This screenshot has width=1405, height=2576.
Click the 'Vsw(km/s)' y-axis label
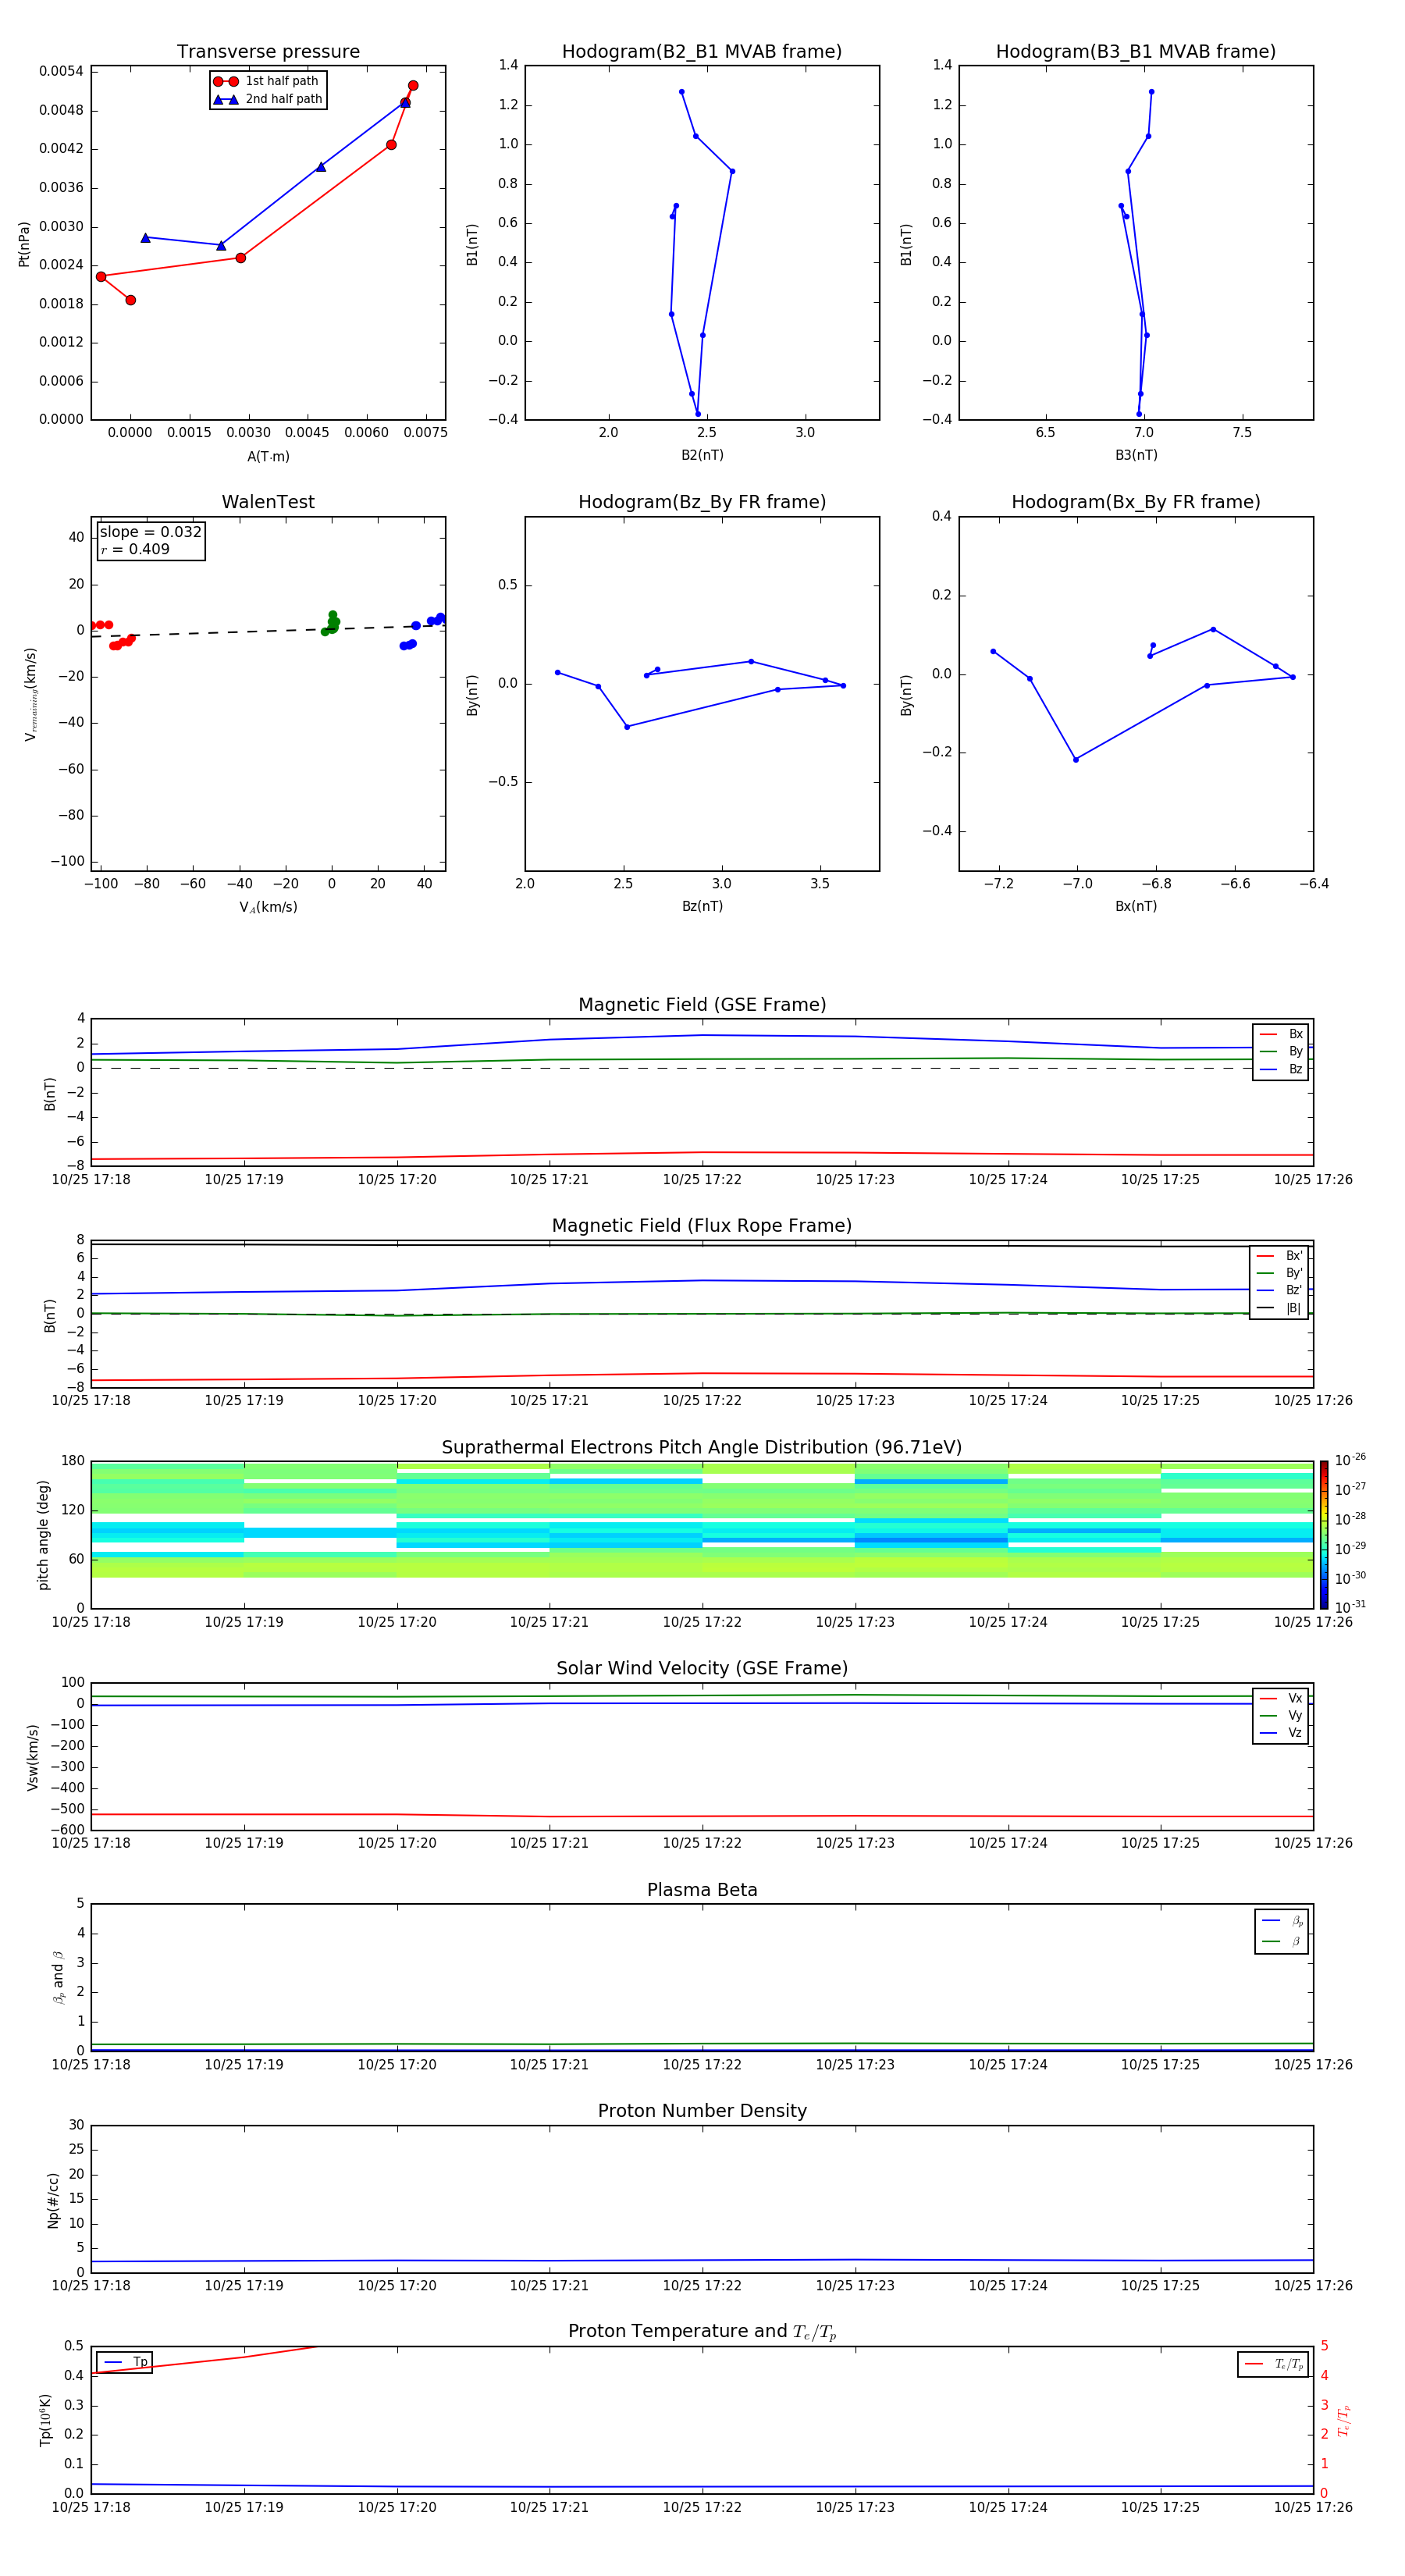(x=32, y=1757)
